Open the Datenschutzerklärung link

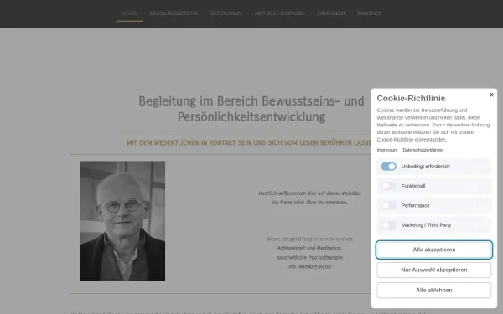[x=423, y=150]
